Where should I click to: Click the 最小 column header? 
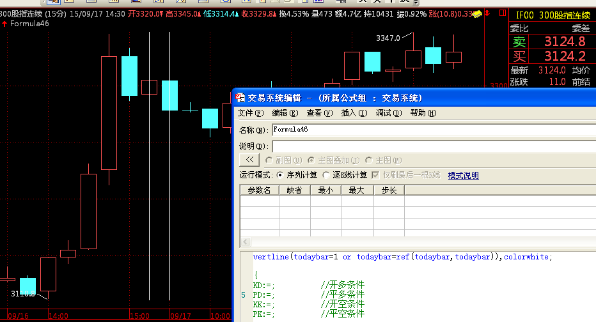[325, 190]
